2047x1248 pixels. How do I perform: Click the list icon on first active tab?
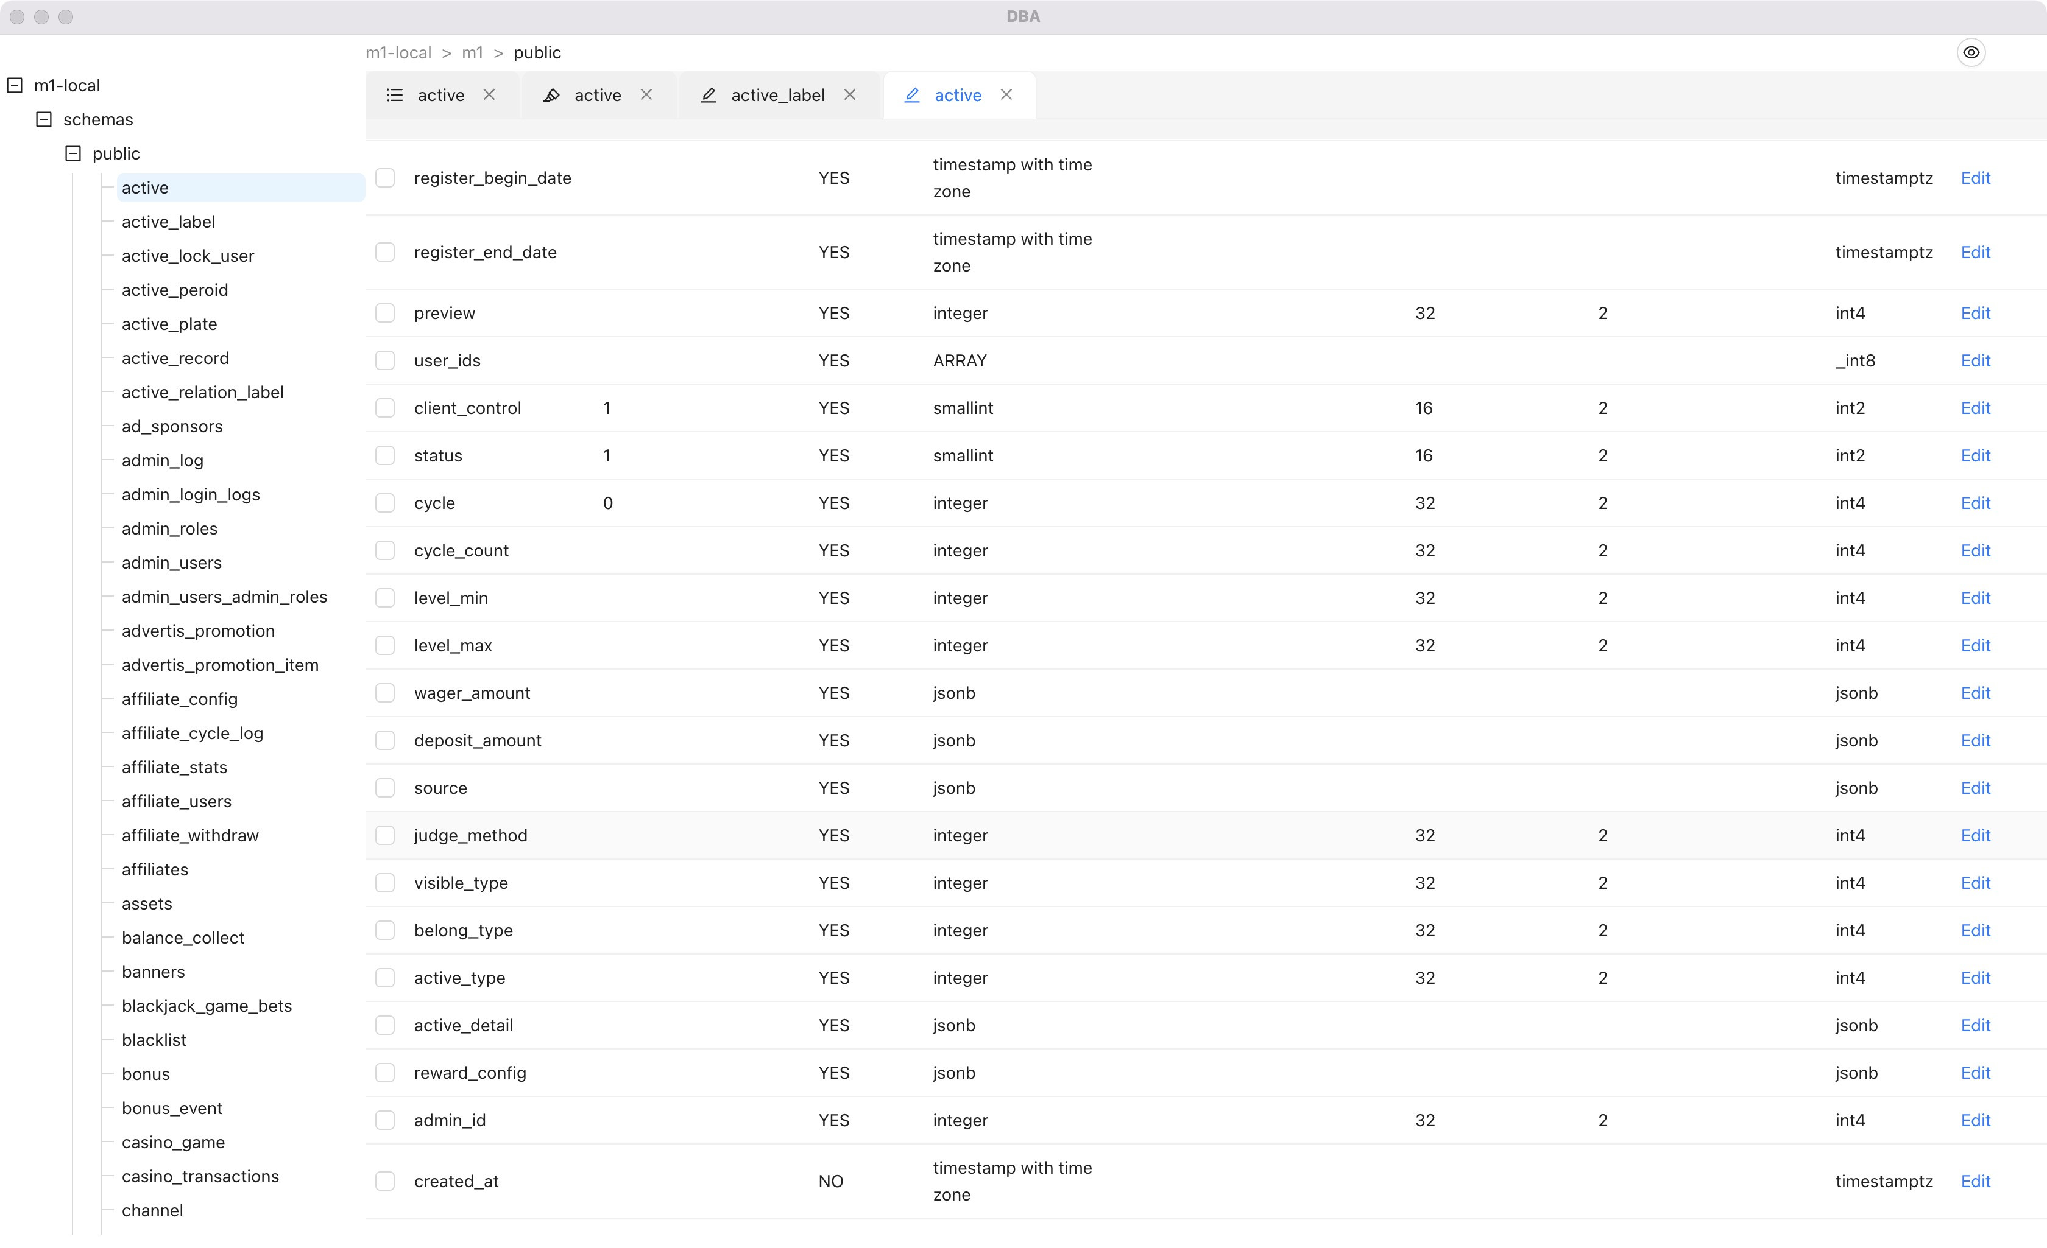tap(395, 96)
